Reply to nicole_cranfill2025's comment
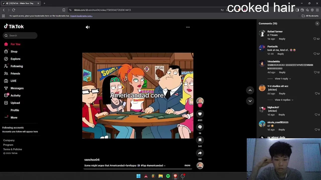 click(282, 129)
